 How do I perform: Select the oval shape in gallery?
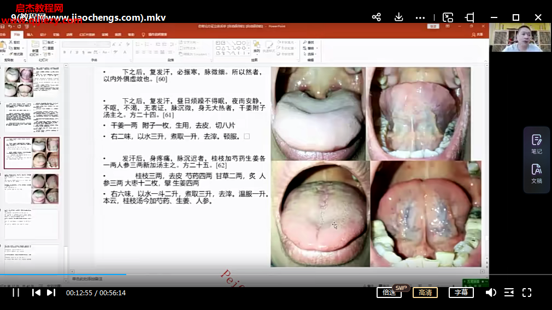pyautogui.click(x=244, y=43)
